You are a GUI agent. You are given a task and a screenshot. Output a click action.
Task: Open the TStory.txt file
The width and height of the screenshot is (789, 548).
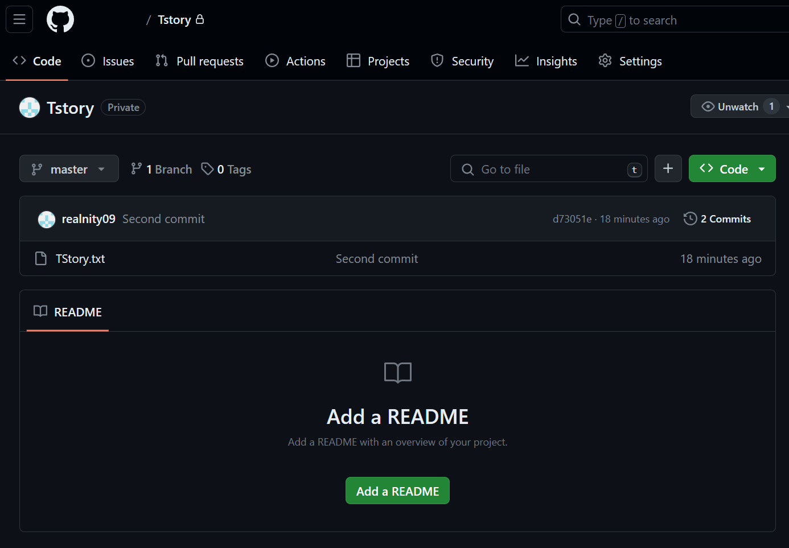click(80, 259)
